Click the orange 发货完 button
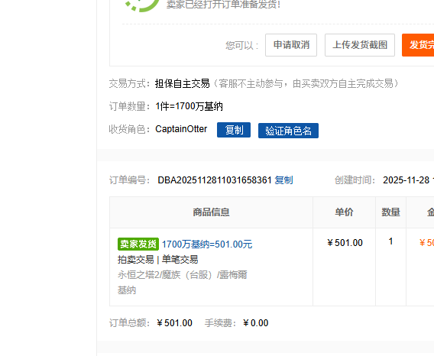The image size is (434, 356). [418, 45]
